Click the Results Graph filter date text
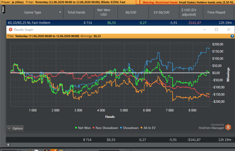The width and height of the screenshot is (235, 151). point(47,36)
